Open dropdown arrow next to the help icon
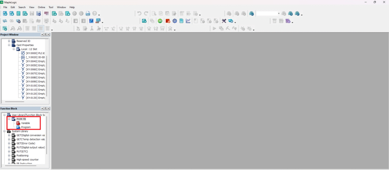 (x=99, y=15)
